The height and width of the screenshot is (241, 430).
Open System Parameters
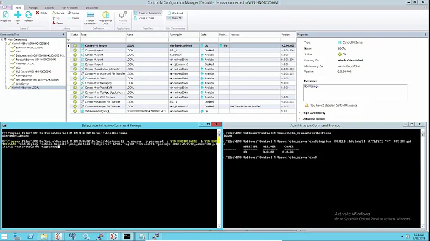click(x=90, y=18)
